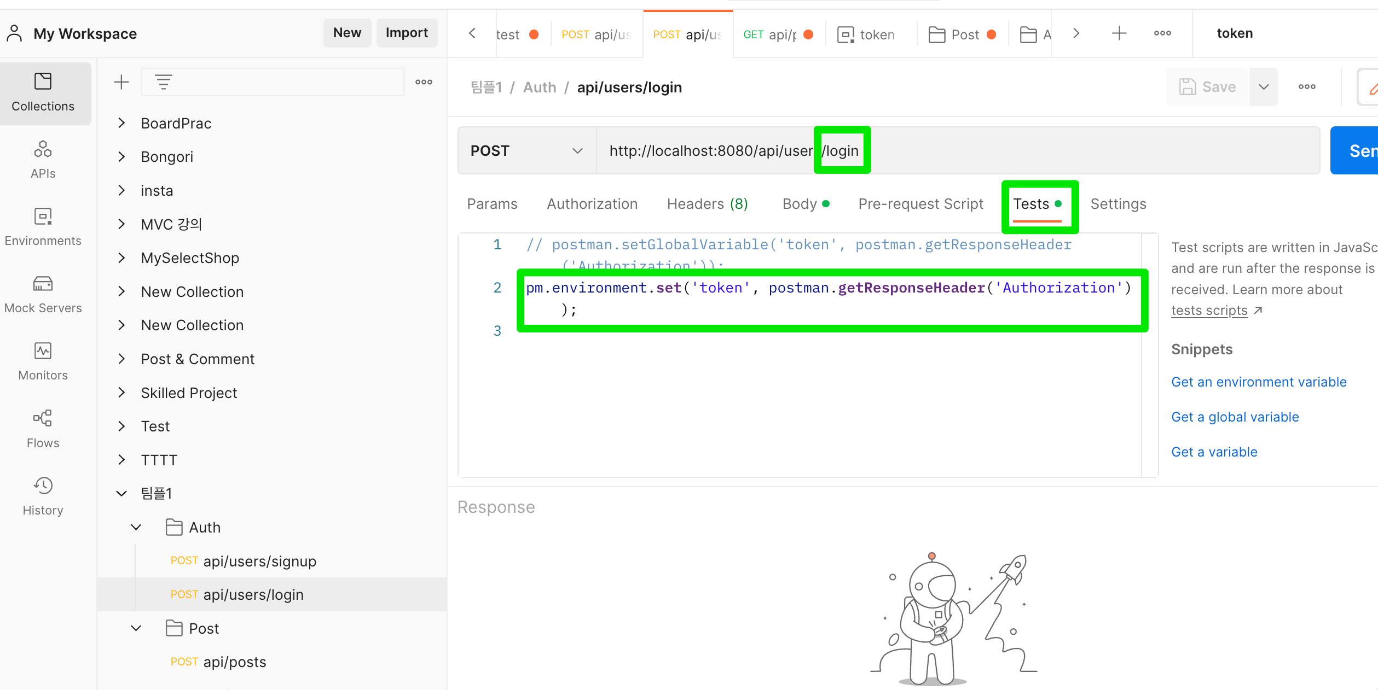Open the History sidebar section
Viewport: 1378px width, 690px height.
tap(43, 496)
